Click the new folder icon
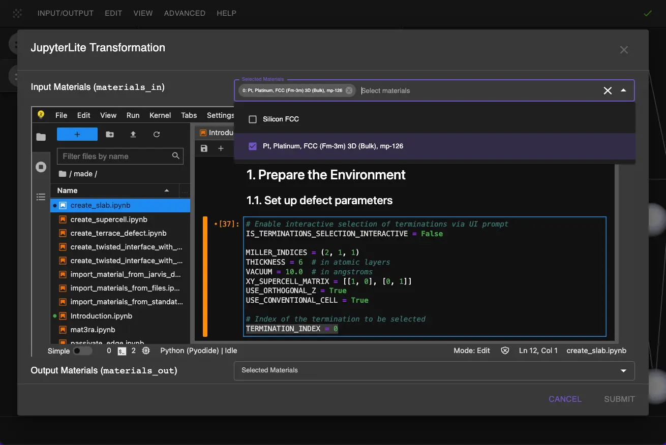The image size is (666, 445). pos(110,134)
